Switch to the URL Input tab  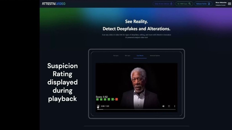[127, 55]
